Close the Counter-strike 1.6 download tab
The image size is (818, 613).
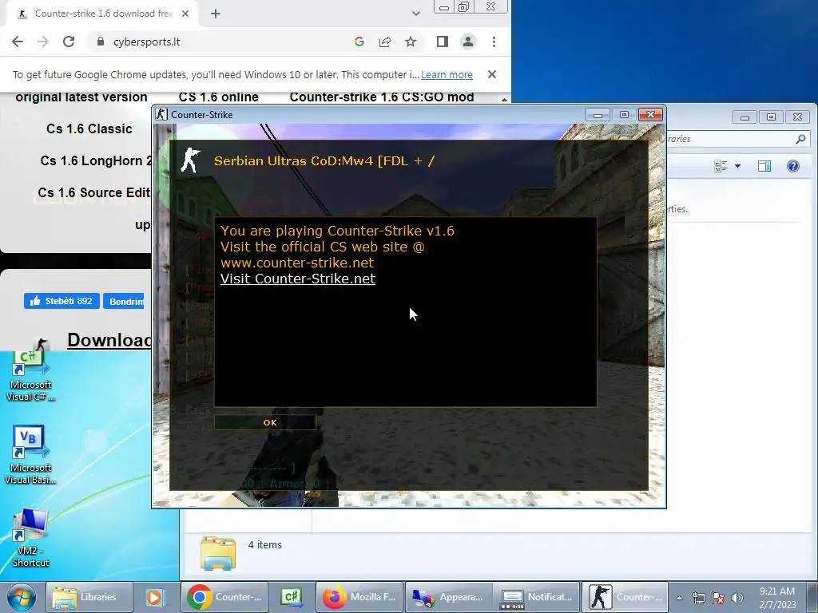coord(185,14)
